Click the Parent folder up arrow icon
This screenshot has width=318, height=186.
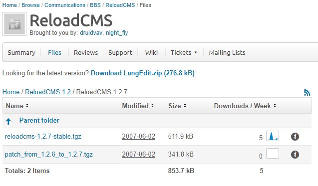coord(8,121)
